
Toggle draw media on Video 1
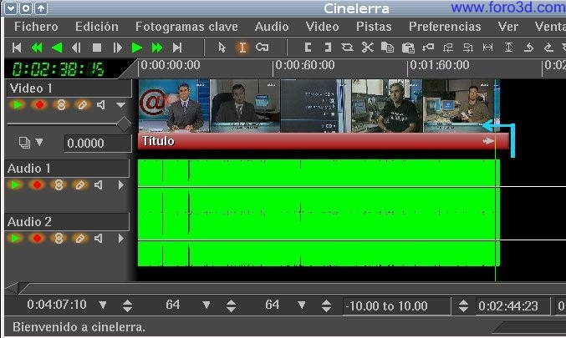tap(82, 105)
